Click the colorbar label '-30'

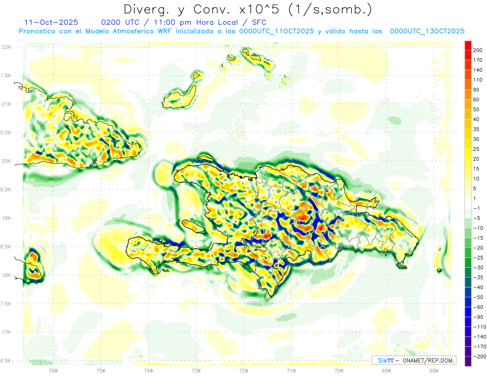(479, 267)
